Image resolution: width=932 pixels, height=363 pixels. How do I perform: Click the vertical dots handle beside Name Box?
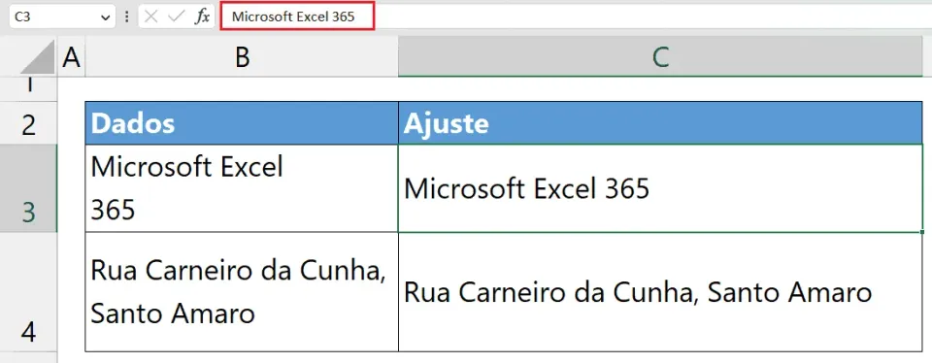coord(126,16)
